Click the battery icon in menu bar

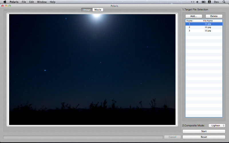(x=204, y=2)
